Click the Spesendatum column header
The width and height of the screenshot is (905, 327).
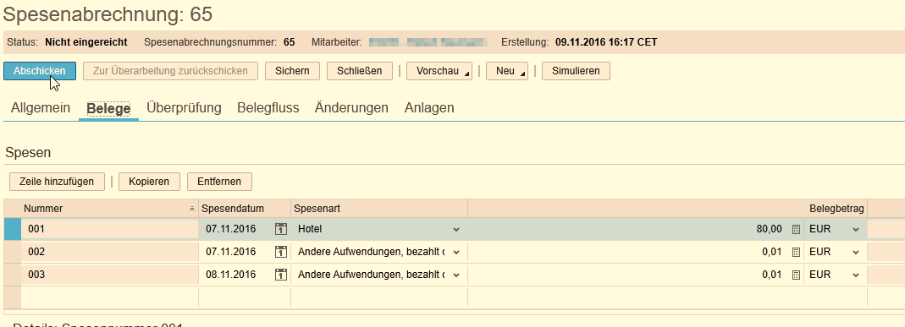pyautogui.click(x=245, y=209)
